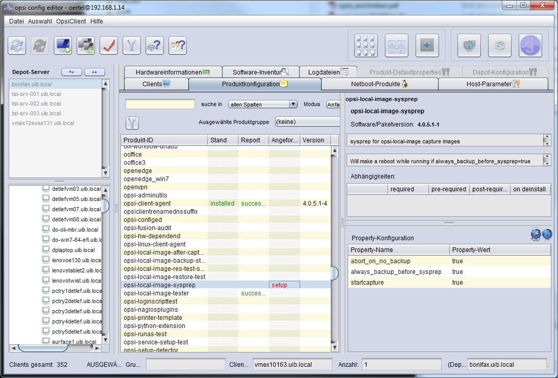The width and height of the screenshot is (558, 378).
Task: Click the startcapture property row
Action: click(x=449, y=282)
